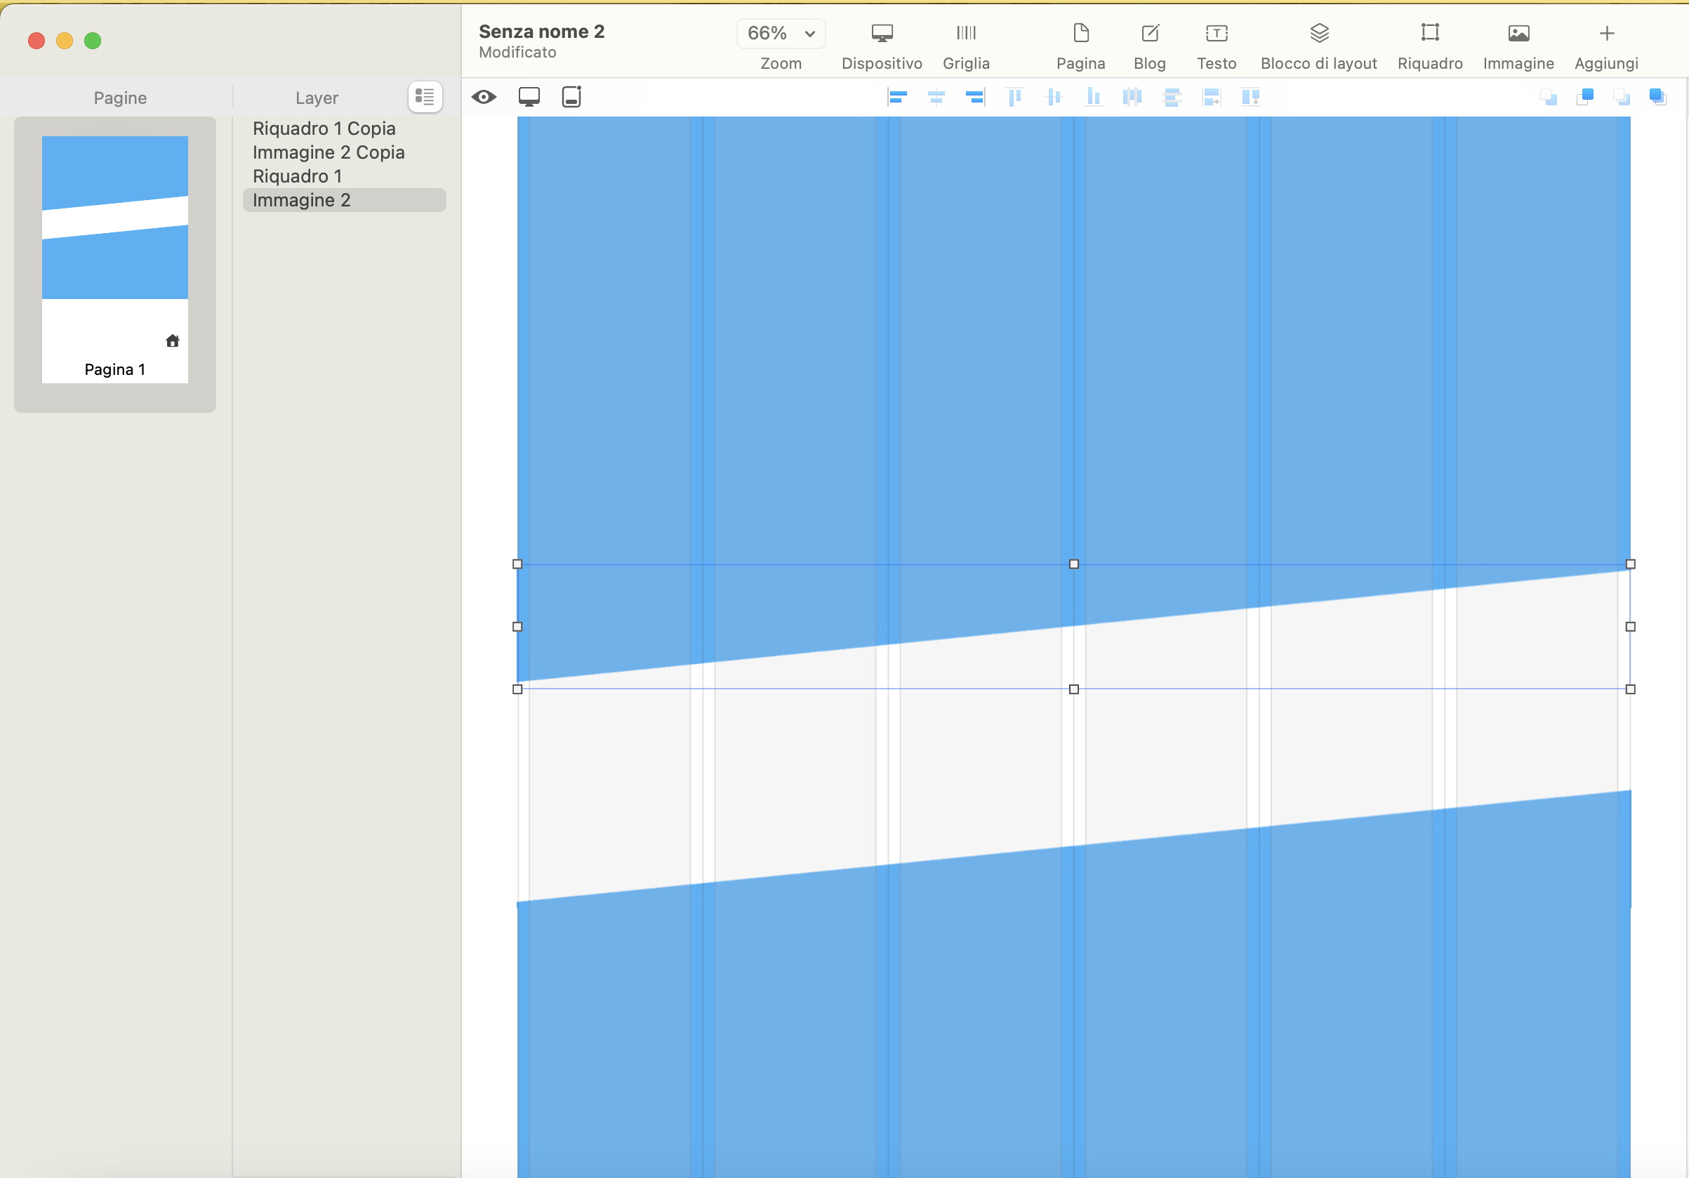
Task: Toggle the Griglia grid tool
Action: [x=966, y=46]
